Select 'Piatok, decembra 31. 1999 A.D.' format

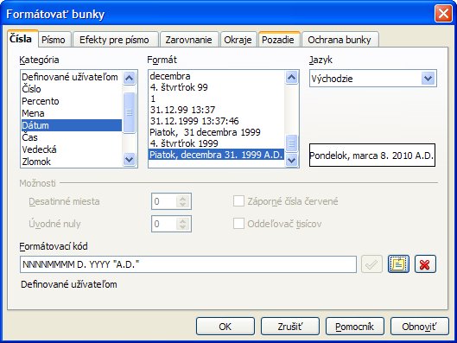pos(217,155)
